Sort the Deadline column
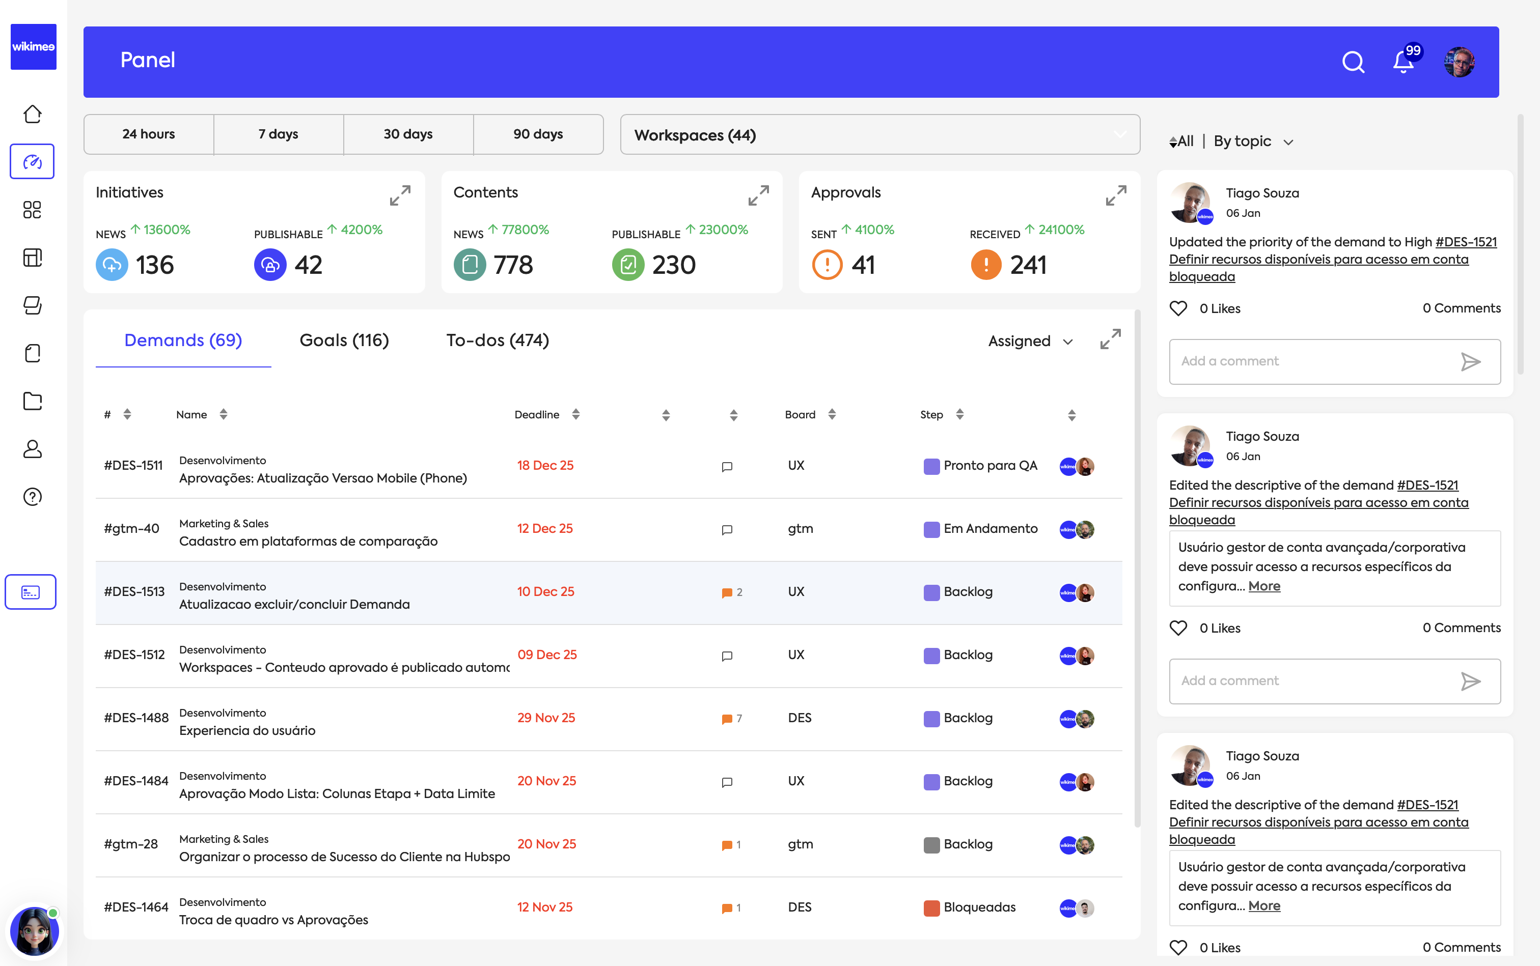The height and width of the screenshot is (966, 1540). (575, 414)
